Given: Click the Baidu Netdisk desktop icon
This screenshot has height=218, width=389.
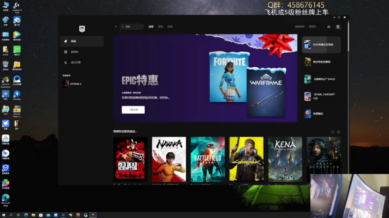Looking at the screenshot, I should tap(5, 140).
